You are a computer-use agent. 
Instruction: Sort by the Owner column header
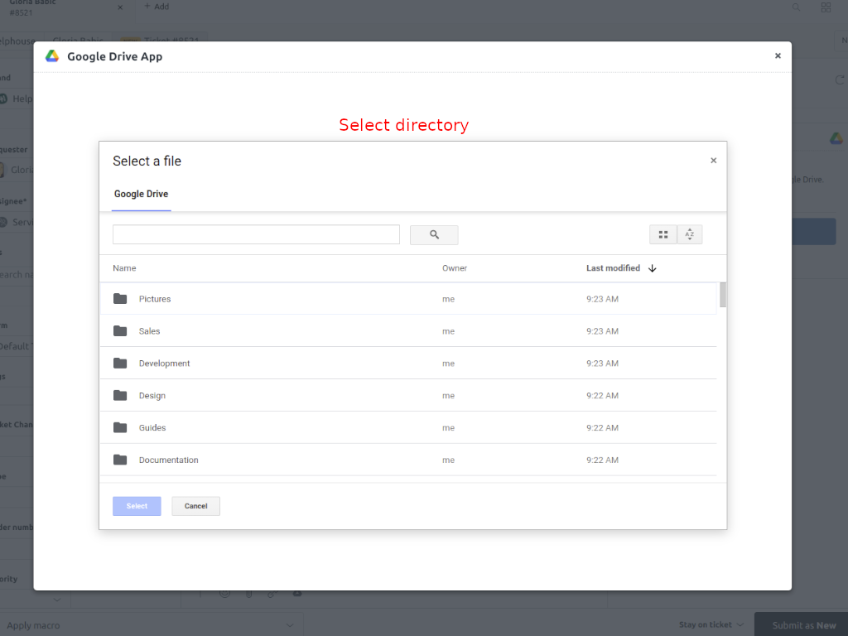pyautogui.click(x=455, y=268)
